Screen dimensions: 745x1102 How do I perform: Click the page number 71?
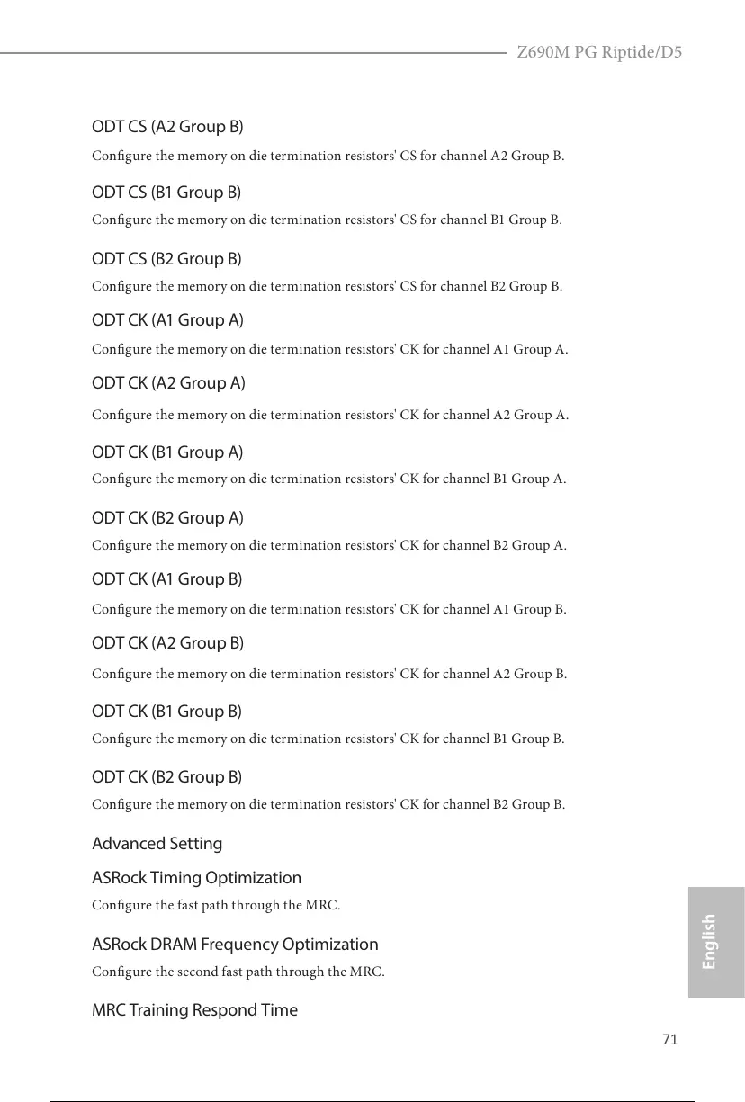(669, 1040)
